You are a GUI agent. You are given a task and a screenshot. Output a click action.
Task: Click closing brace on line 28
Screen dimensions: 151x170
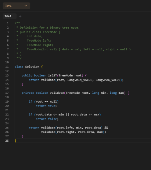point(16,141)
